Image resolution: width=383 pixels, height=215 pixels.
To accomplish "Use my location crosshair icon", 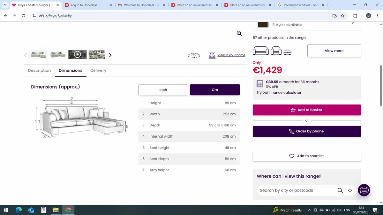I will [x=350, y=190].
